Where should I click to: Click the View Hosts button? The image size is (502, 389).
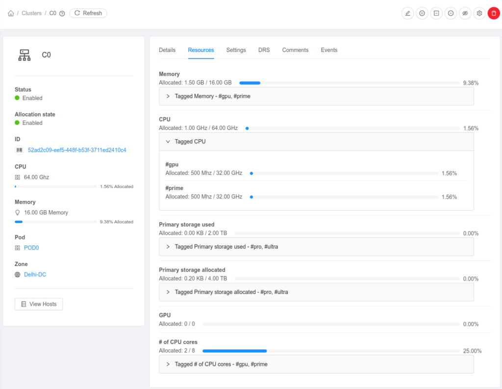point(39,304)
